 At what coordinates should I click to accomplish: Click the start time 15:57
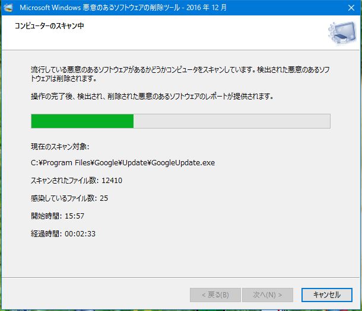pyautogui.click(x=74, y=216)
